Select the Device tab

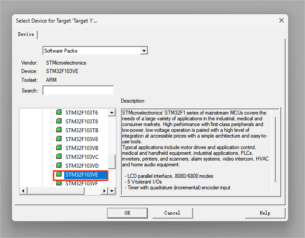tap(26, 35)
